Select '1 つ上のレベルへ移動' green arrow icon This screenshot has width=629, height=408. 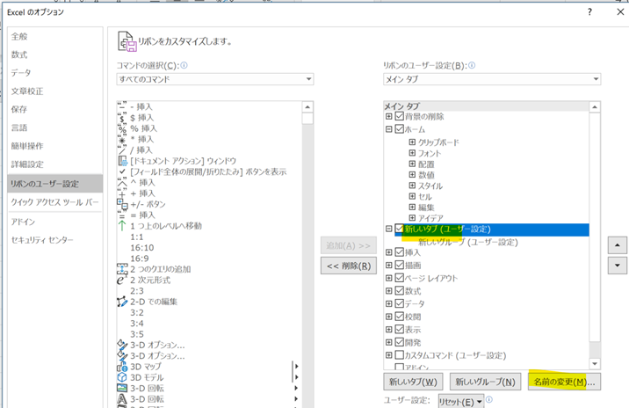tap(122, 226)
